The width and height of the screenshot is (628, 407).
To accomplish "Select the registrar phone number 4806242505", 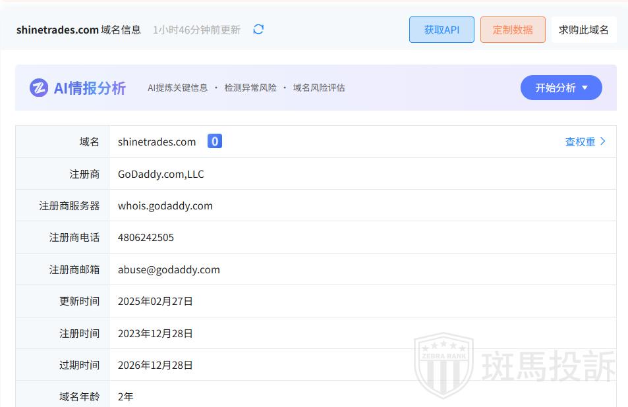I will click(146, 237).
